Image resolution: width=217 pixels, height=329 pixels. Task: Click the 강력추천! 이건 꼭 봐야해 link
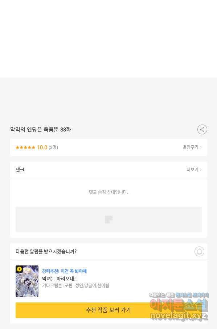click(64, 271)
